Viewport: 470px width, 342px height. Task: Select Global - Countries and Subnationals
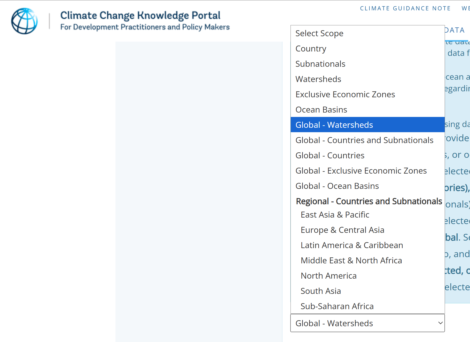click(364, 140)
